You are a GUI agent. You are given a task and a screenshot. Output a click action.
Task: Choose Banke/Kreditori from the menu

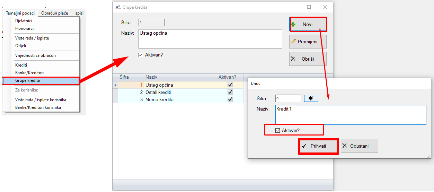tap(29, 73)
